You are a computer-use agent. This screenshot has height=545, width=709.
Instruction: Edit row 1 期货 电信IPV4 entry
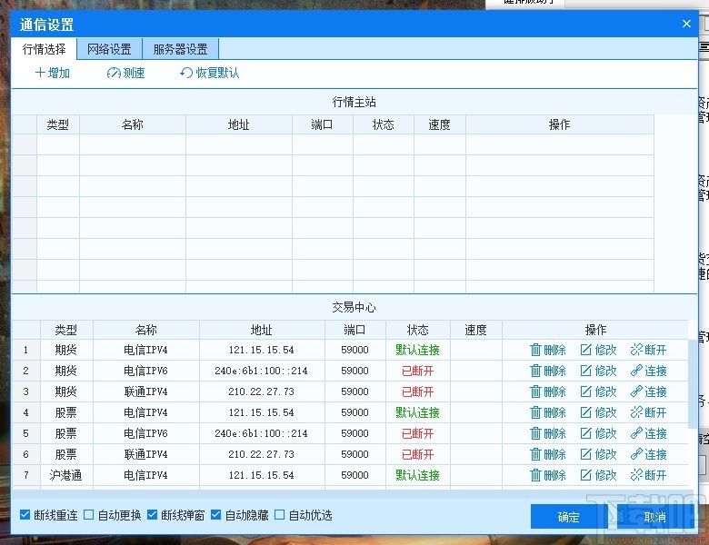coord(598,350)
